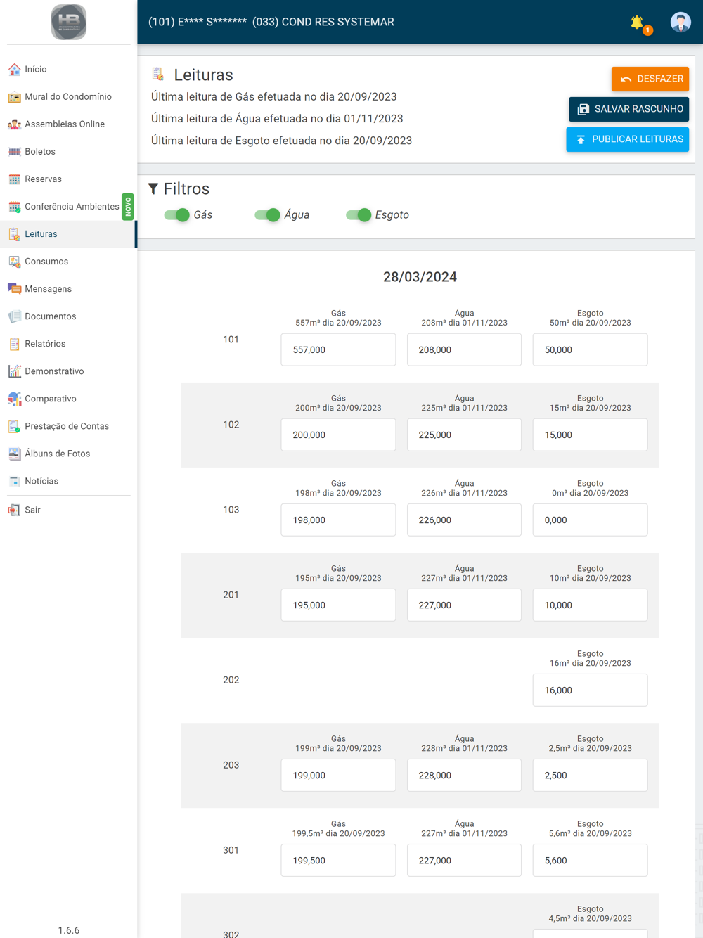Click Álbuns de Fotos picture icon
703x938 pixels.
tap(14, 453)
